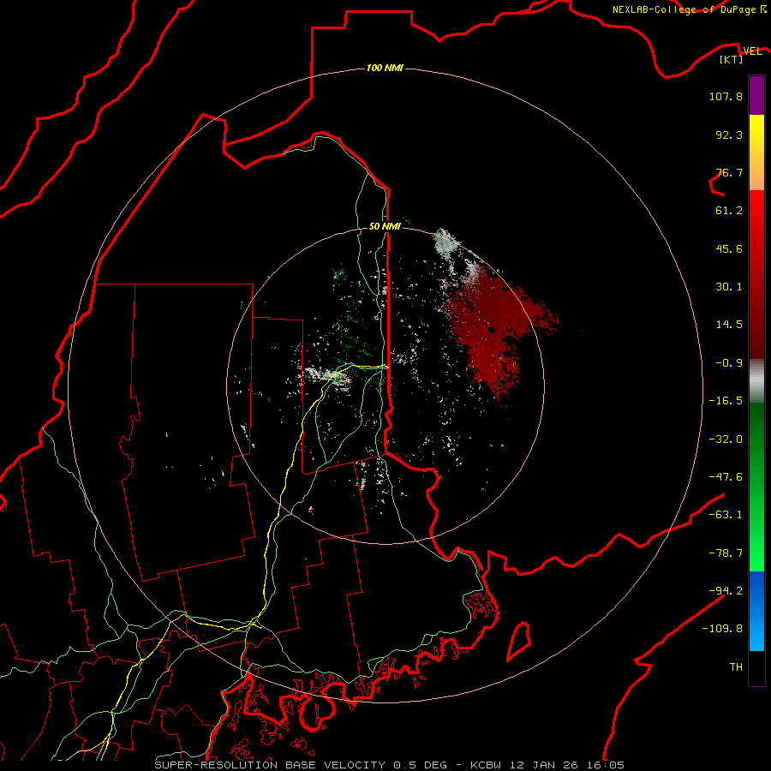The image size is (771, 771).
Task: Click the [KT] units label
Action: tap(731, 59)
